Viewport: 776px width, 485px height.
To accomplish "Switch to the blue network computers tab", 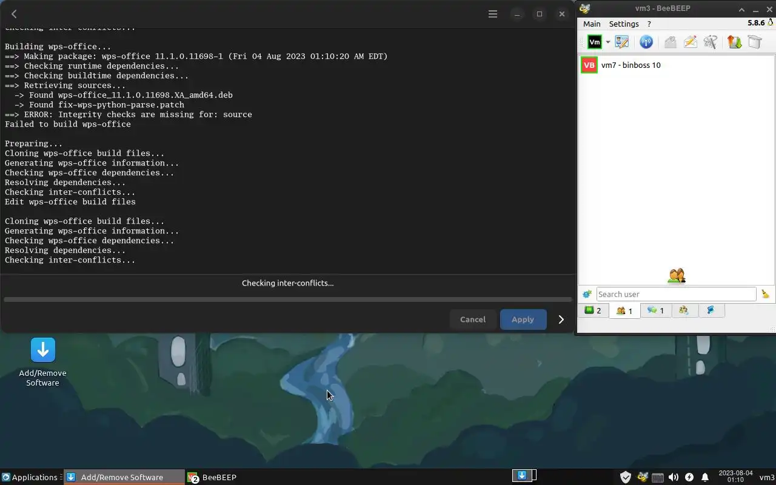I will (x=711, y=310).
